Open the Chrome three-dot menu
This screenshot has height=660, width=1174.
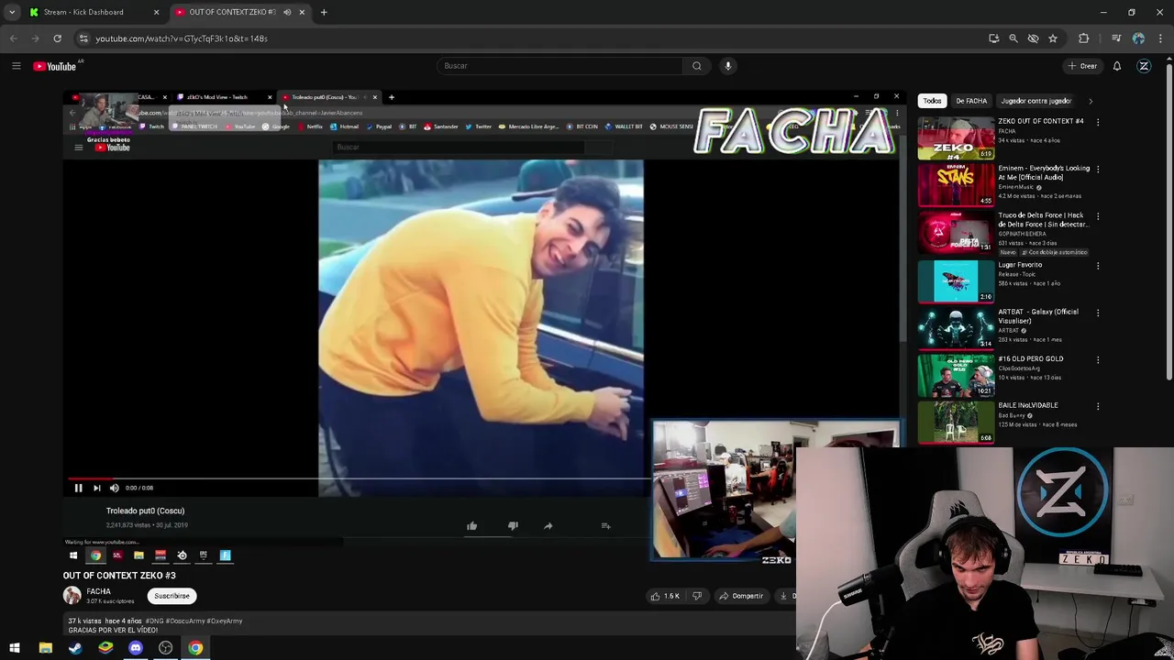pyautogui.click(x=1160, y=38)
